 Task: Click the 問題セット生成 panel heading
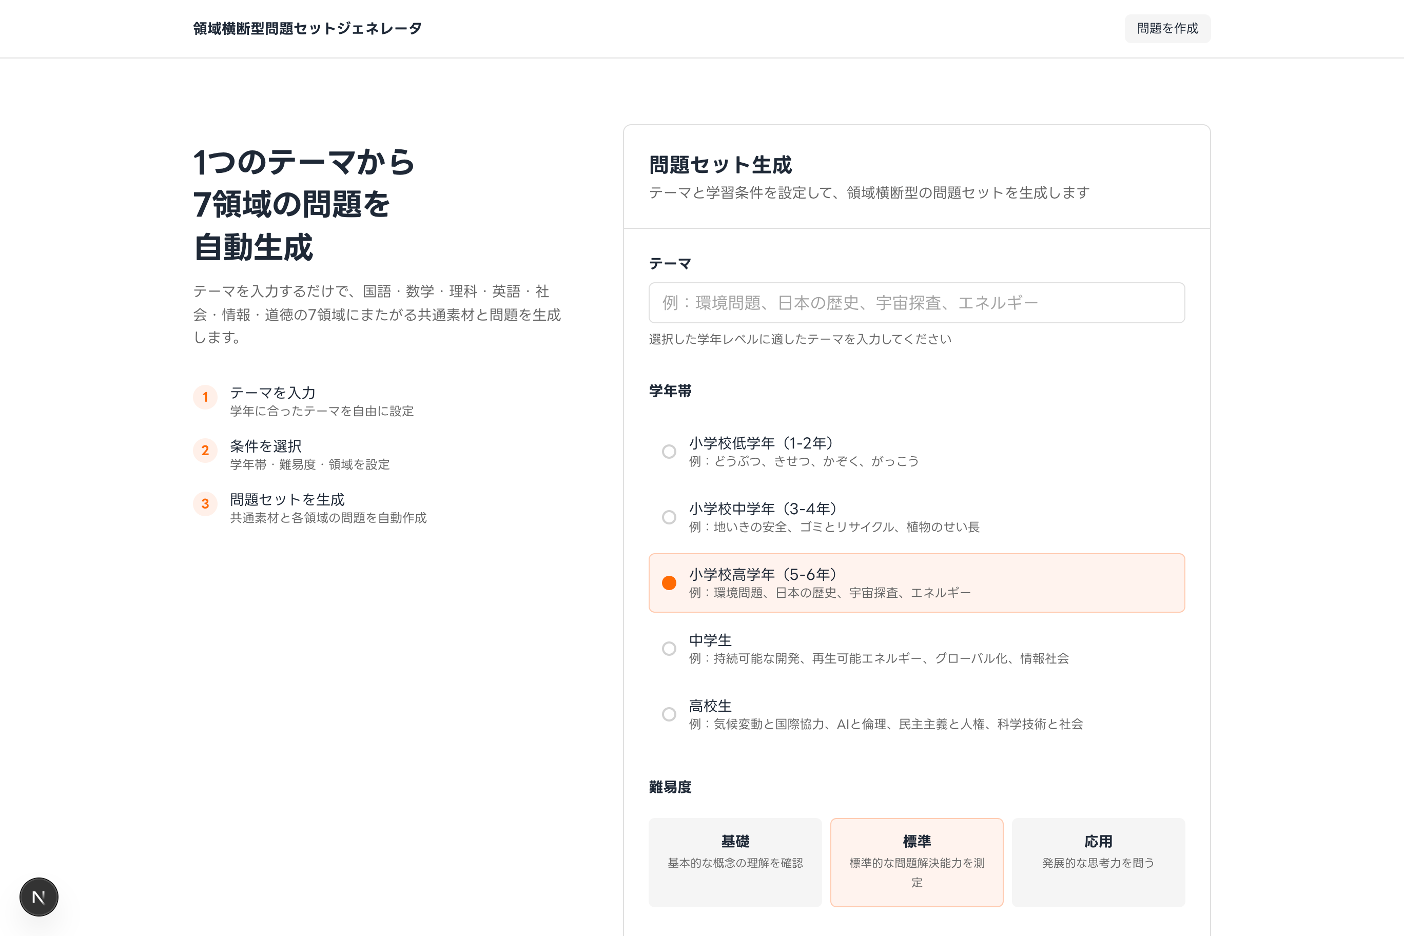click(720, 165)
